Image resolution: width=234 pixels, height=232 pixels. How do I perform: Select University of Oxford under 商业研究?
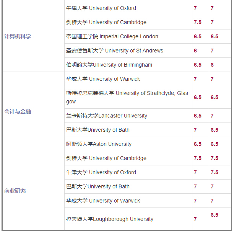[x=101, y=172]
